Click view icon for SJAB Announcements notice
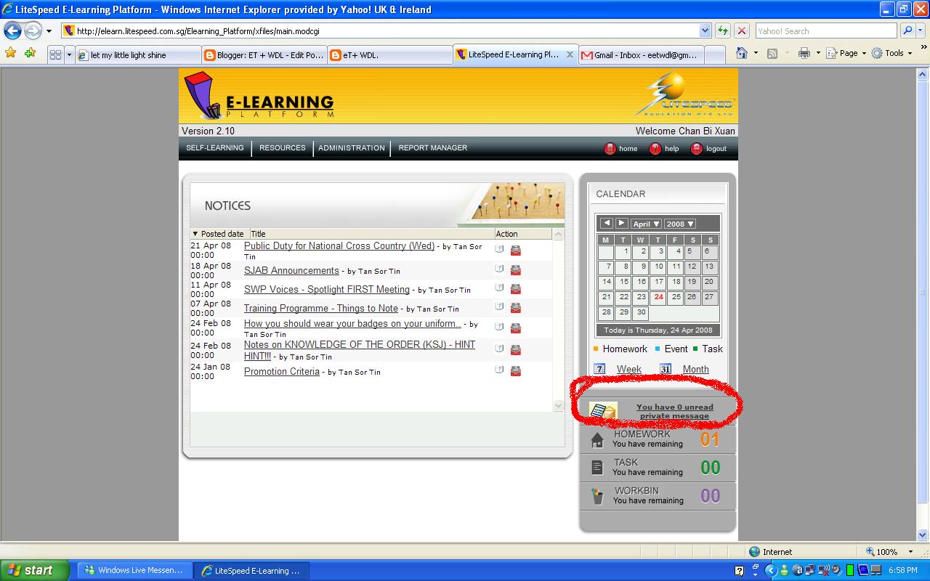Screen dimensions: 930x581 point(500,269)
